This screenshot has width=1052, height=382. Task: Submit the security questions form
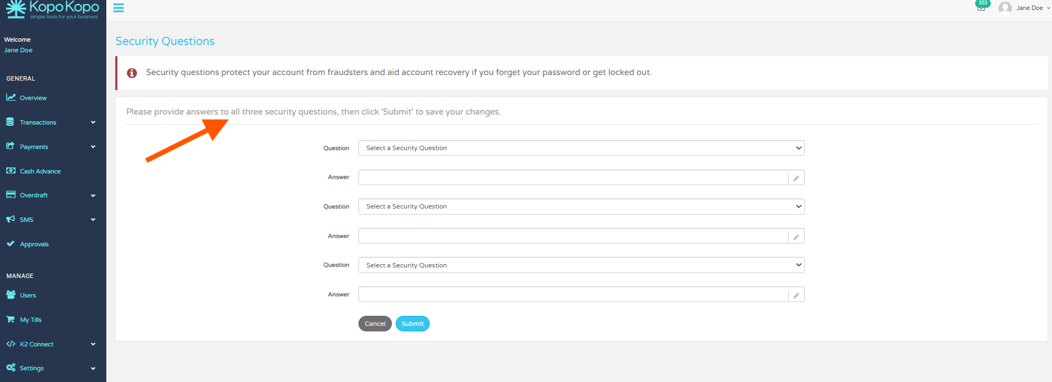[x=412, y=324]
